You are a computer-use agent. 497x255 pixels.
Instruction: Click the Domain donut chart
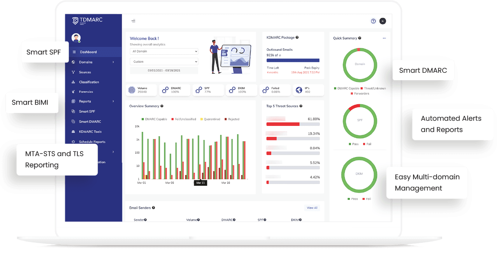(360, 65)
